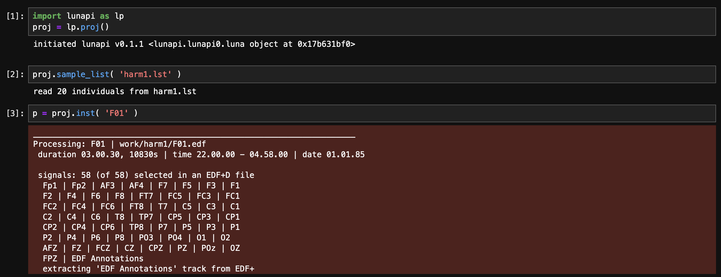Click the 'Processing: F01' output line
The image size is (721, 277).
tap(120, 144)
